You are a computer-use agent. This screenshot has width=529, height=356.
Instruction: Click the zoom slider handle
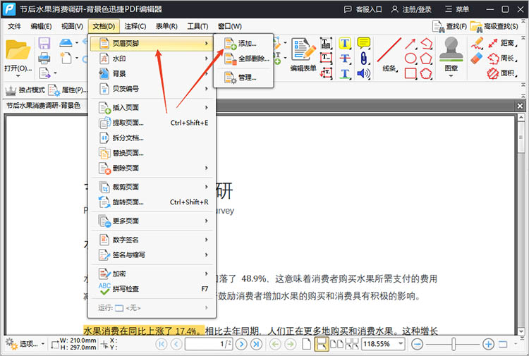454,344
